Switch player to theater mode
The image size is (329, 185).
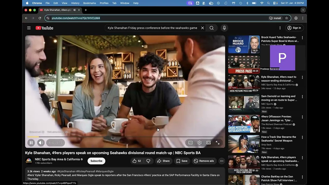click(208, 143)
